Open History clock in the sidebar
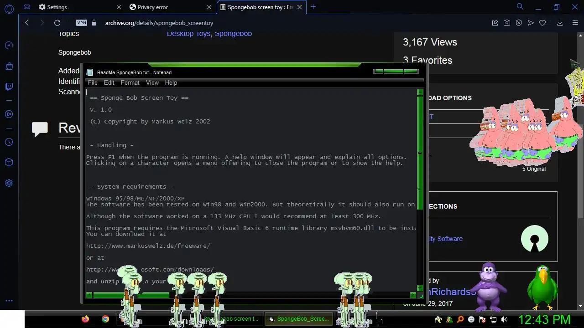Image resolution: width=584 pixels, height=328 pixels. 9,142
